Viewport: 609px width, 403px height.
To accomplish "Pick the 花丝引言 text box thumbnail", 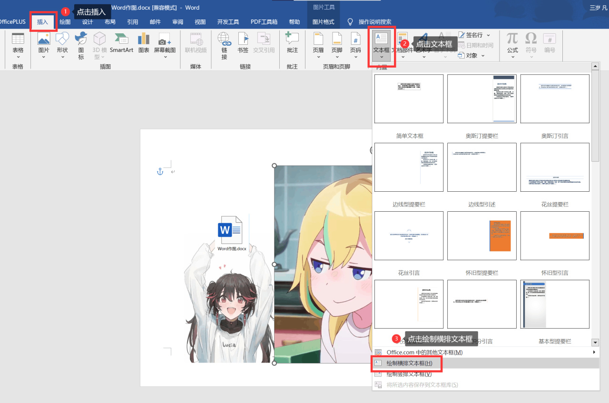I will [x=409, y=236].
